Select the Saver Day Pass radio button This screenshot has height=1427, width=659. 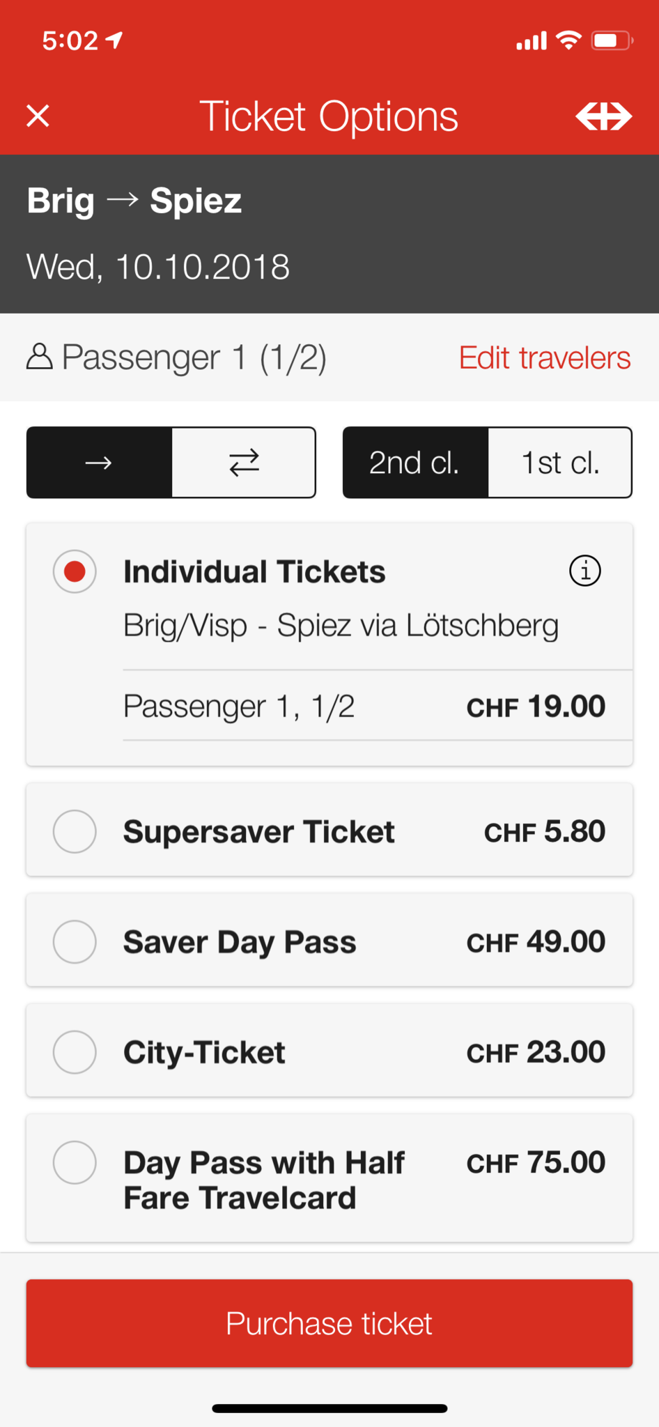[x=75, y=941]
